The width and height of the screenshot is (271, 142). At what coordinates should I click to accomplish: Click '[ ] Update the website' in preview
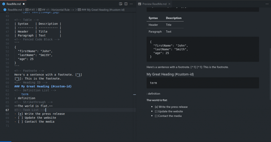click(169, 111)
